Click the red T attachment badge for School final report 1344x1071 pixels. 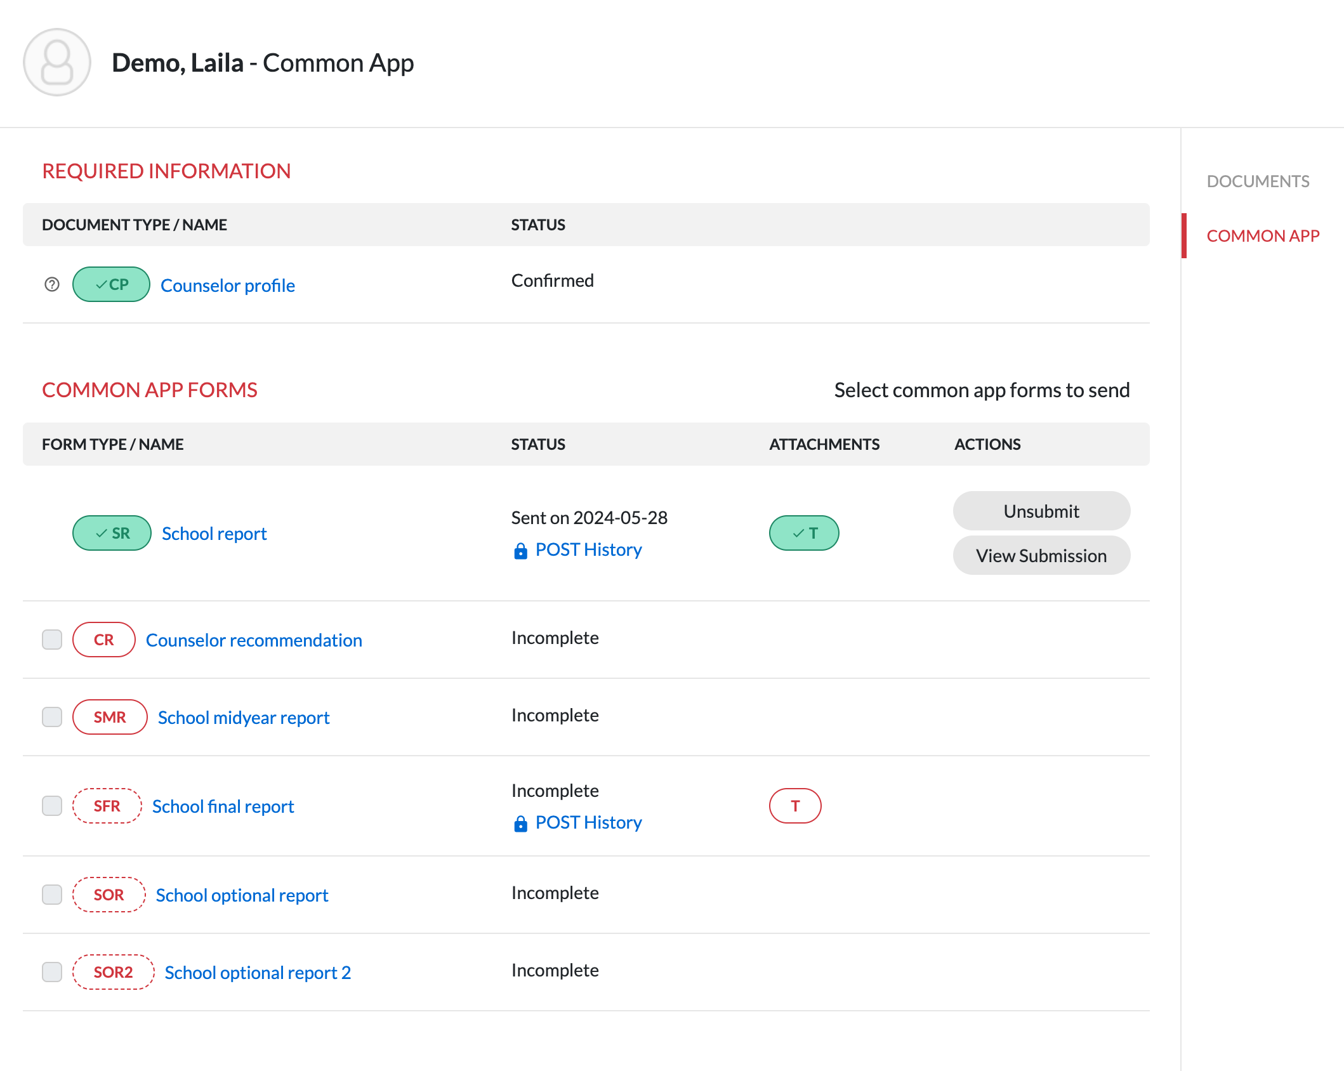[795, 806]
